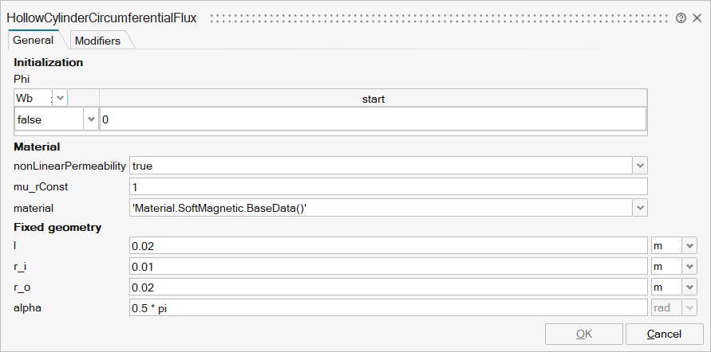Click the l length input field
This screenshot has width=711, height=352.
388,246
